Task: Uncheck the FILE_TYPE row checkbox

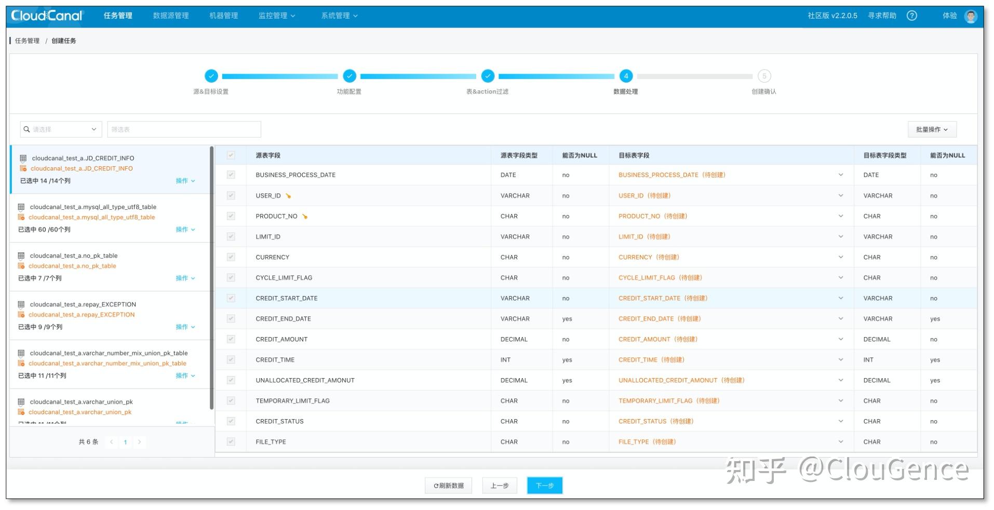Action: (231, 441)
